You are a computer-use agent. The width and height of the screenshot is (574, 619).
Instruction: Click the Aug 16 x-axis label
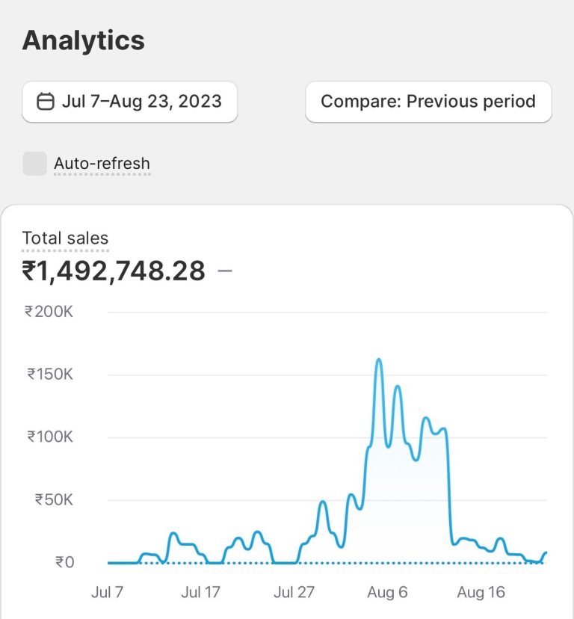(x=481, y=592)
